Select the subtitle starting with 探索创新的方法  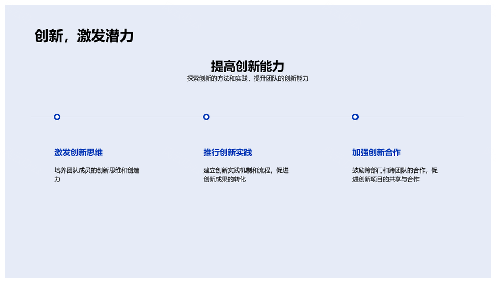coord(247,78)
